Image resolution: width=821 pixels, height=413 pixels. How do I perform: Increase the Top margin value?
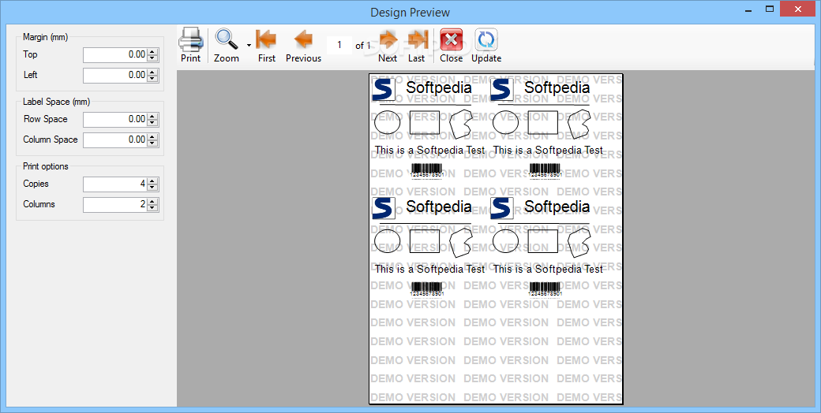tap(152, 51)
